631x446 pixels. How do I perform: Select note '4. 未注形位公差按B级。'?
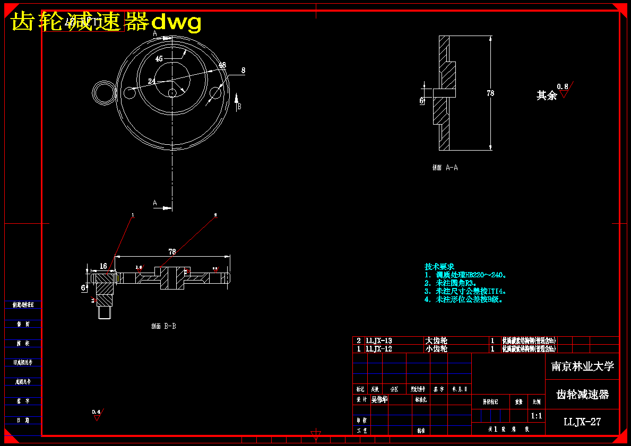(x=464, y=300)
